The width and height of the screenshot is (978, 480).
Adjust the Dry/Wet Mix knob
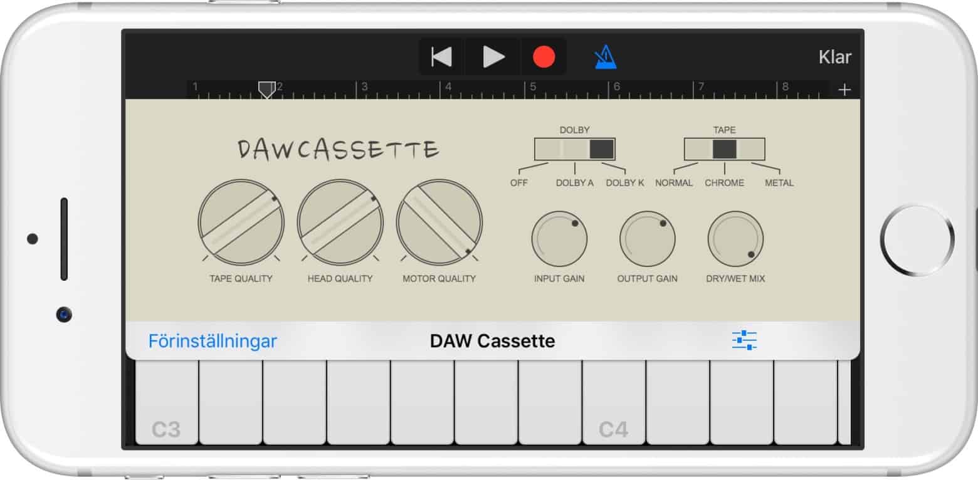735,238
